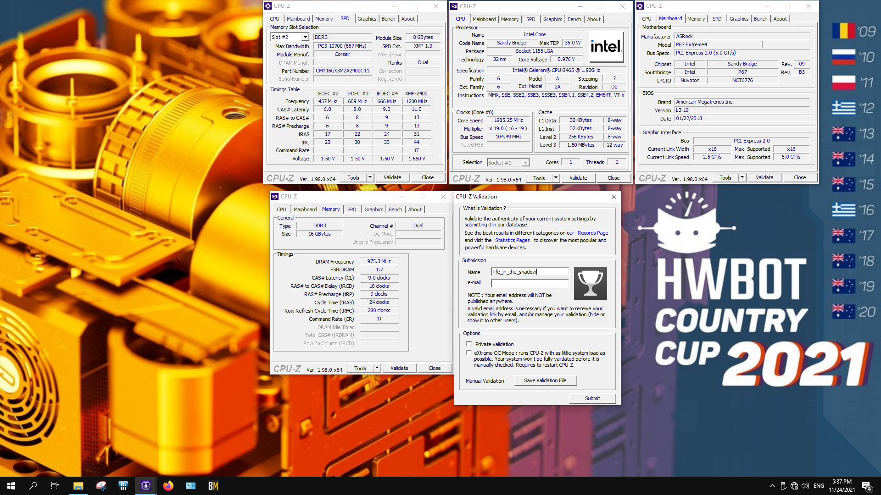Open the Windows Start menu
Screen dimensions: 881x495
(11, 486)
